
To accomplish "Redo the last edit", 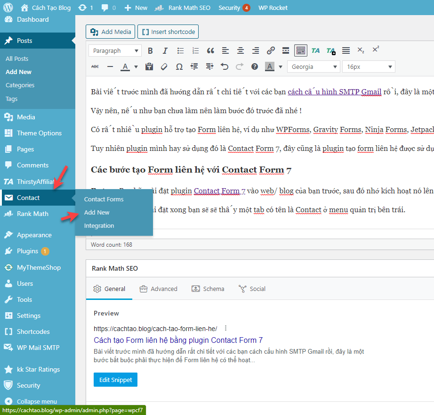I will click(x=240, y=67).
